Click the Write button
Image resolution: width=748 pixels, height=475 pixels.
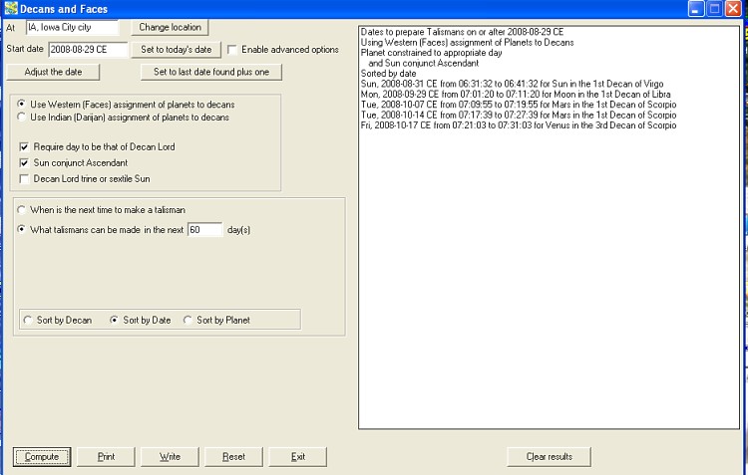coord(170,457)
